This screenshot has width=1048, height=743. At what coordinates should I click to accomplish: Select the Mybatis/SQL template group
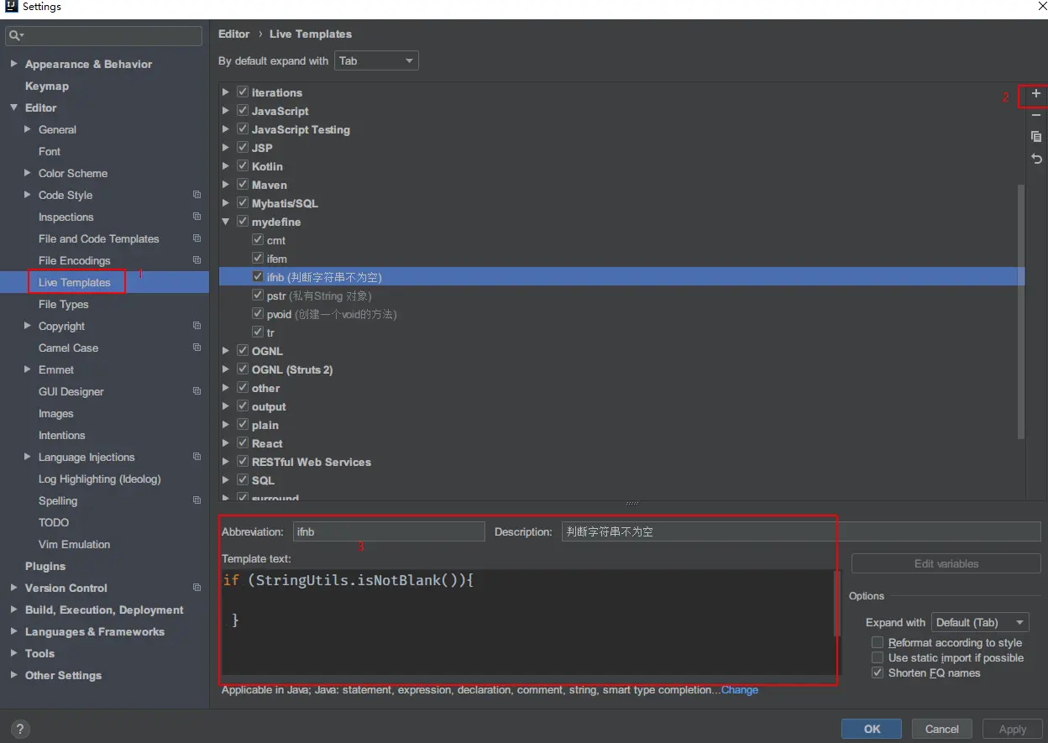click(621, 203)
